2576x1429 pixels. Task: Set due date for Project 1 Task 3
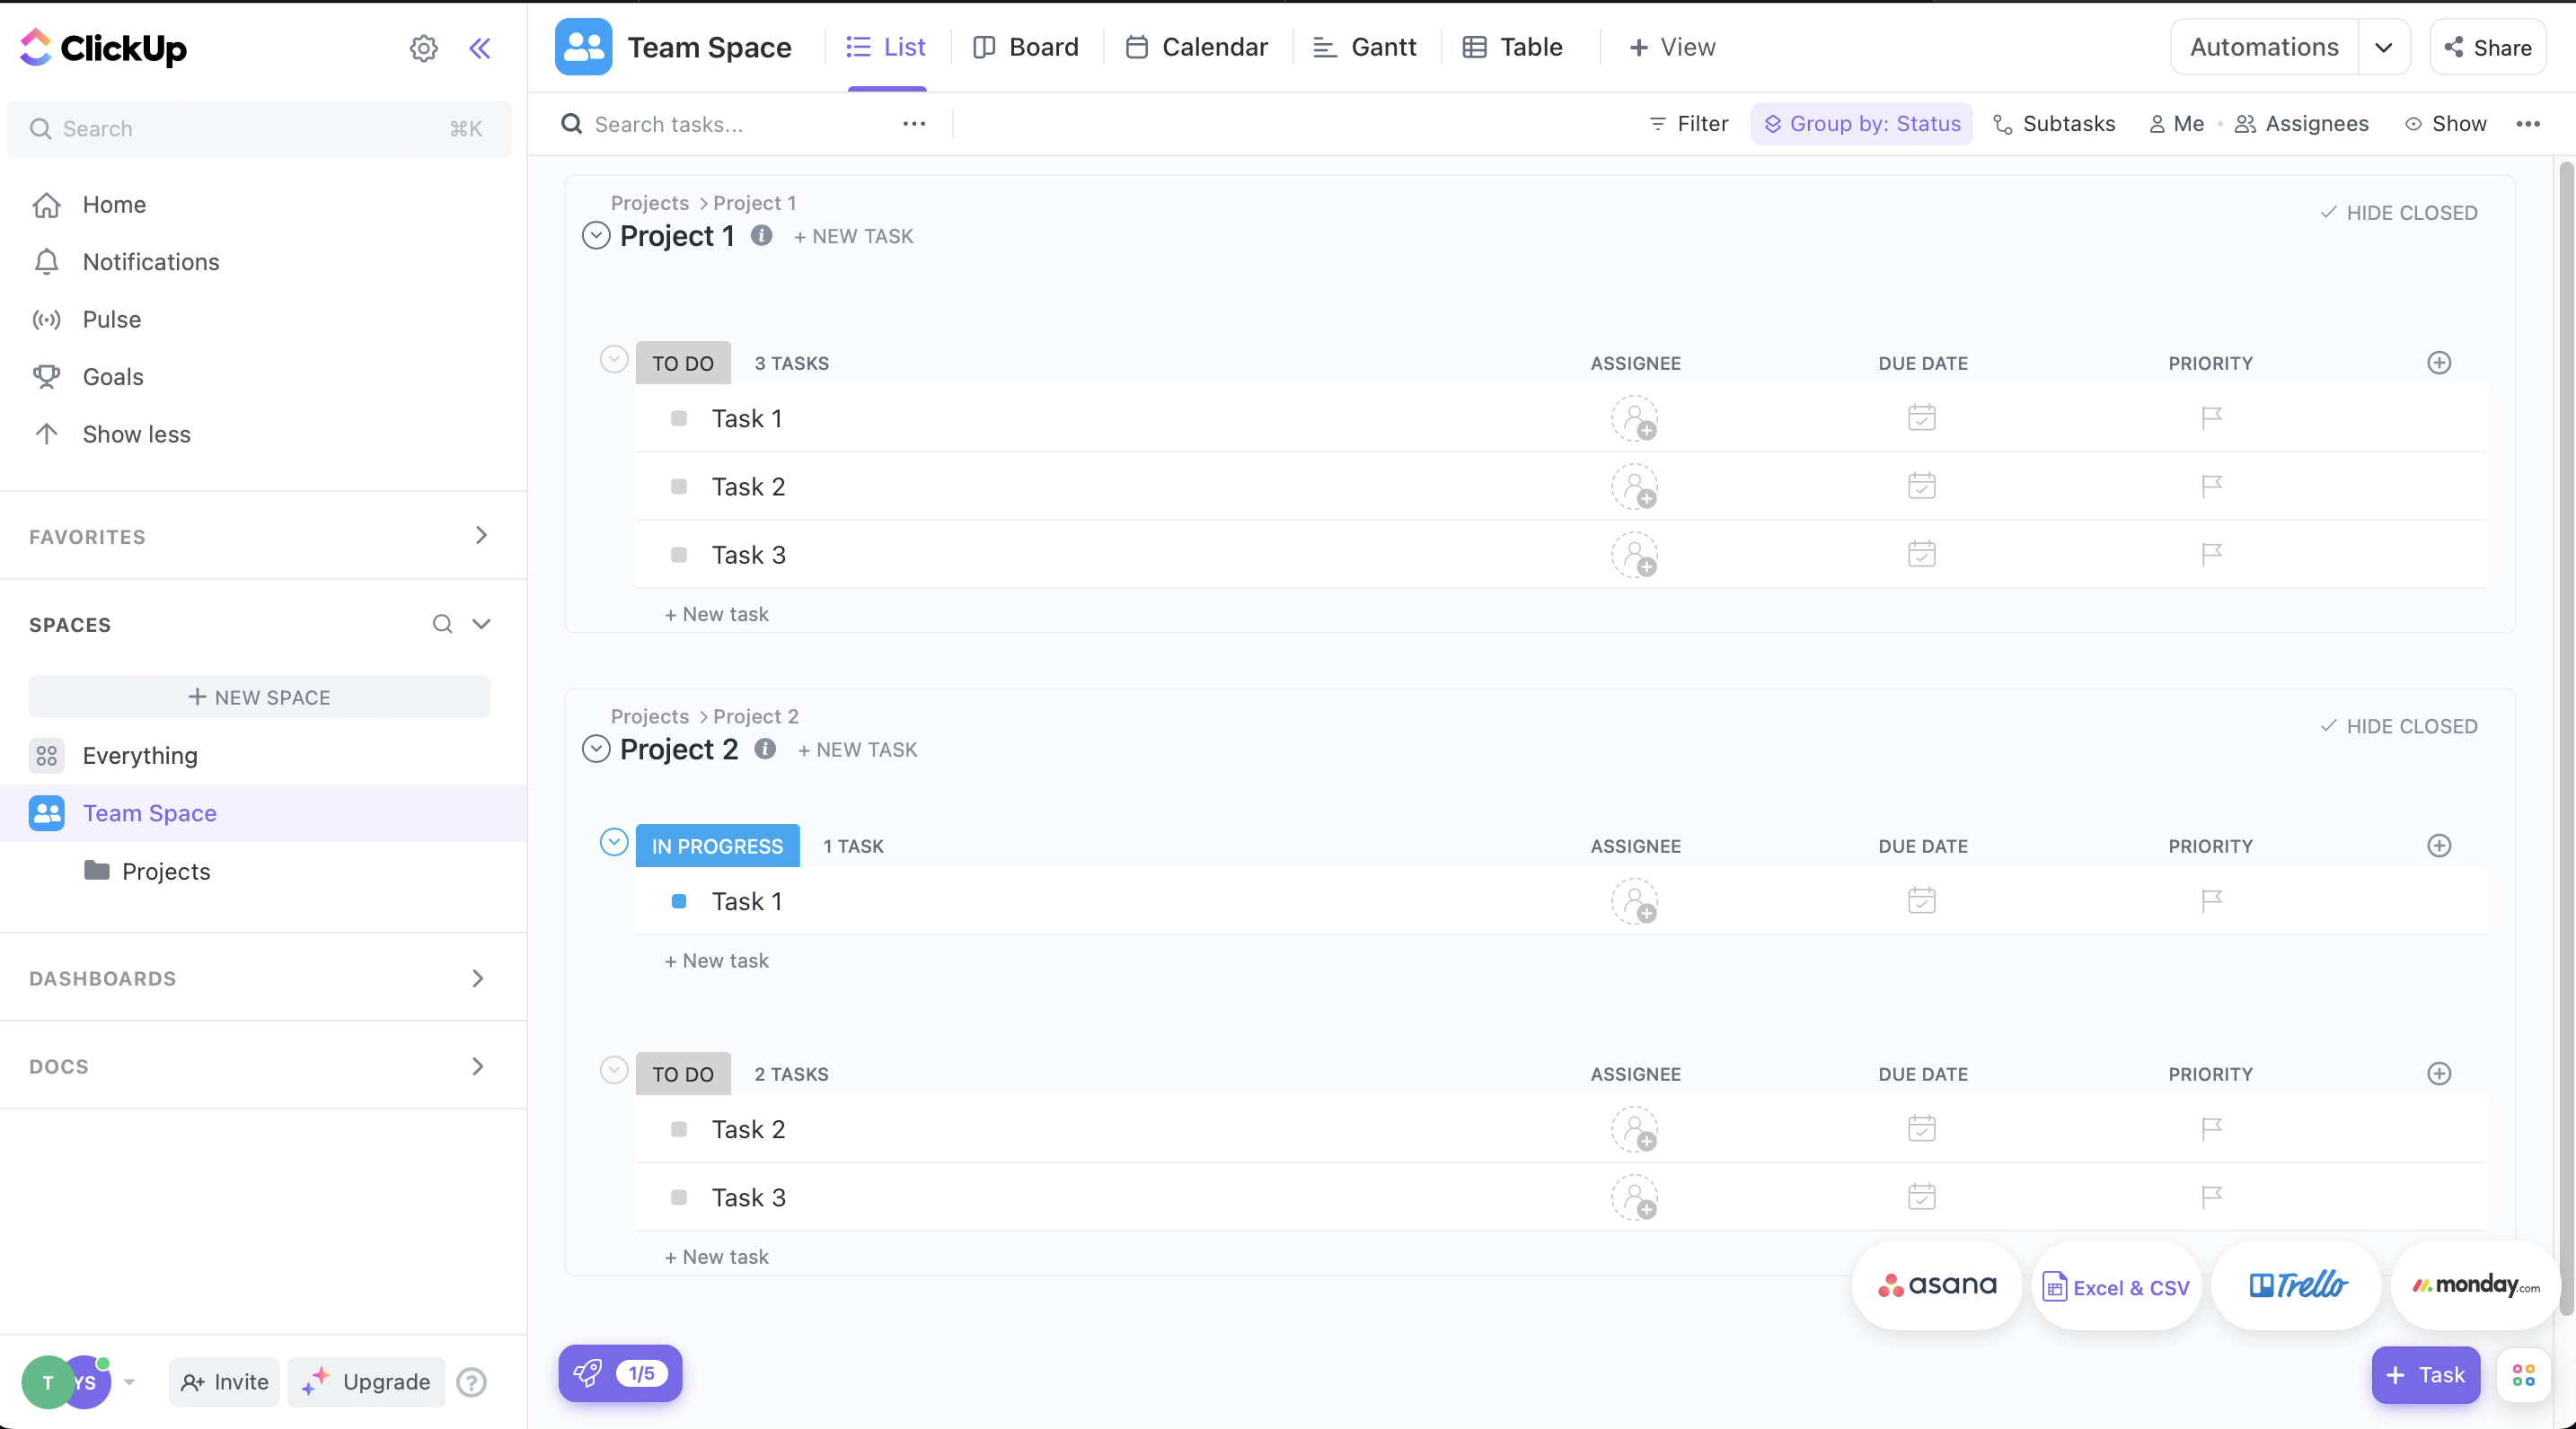pyautogui.click(x=1921, y=554)
